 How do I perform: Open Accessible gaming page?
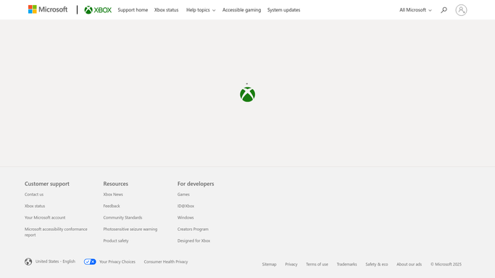point(241,10)
